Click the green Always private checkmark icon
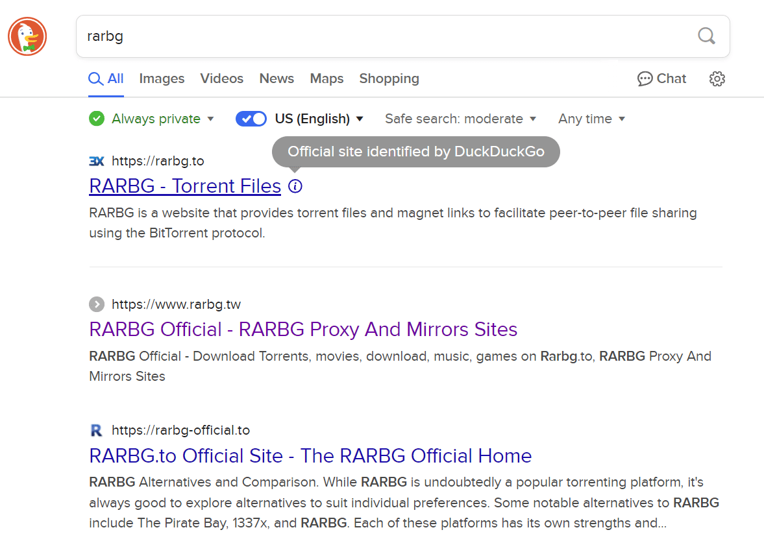 pyautogui.click(x=97, y=118)
